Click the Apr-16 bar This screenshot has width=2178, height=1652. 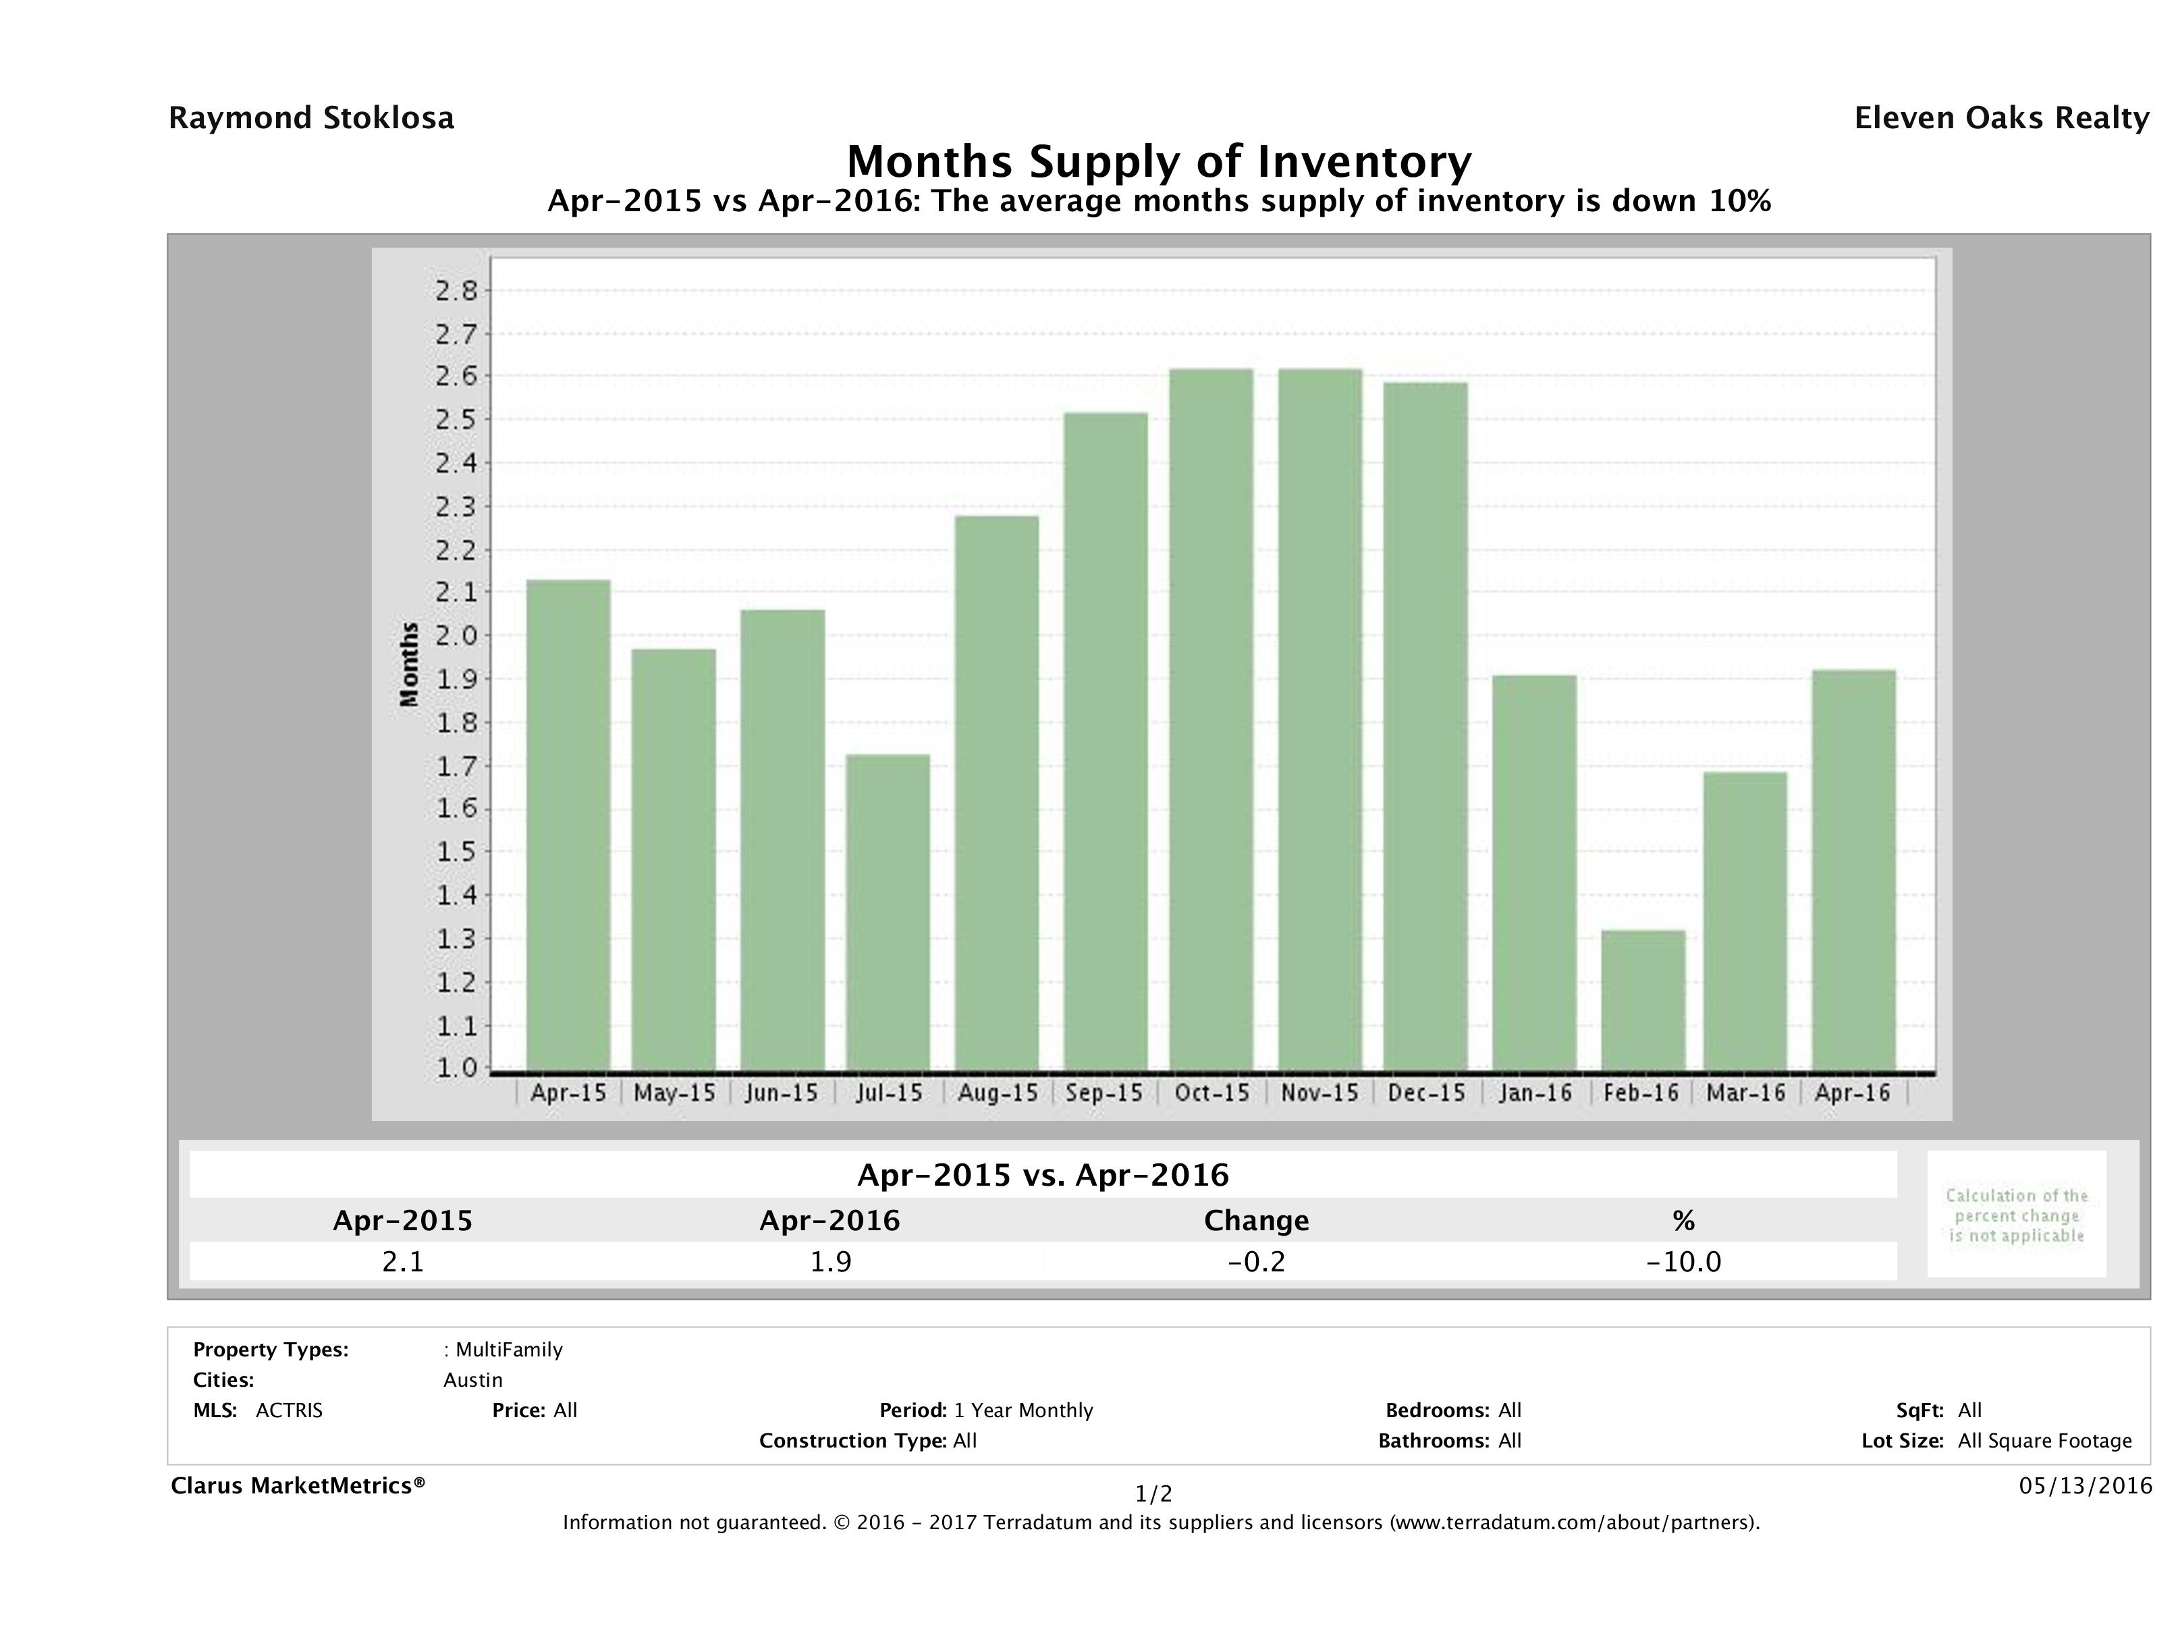click(x=1853, y=871)
